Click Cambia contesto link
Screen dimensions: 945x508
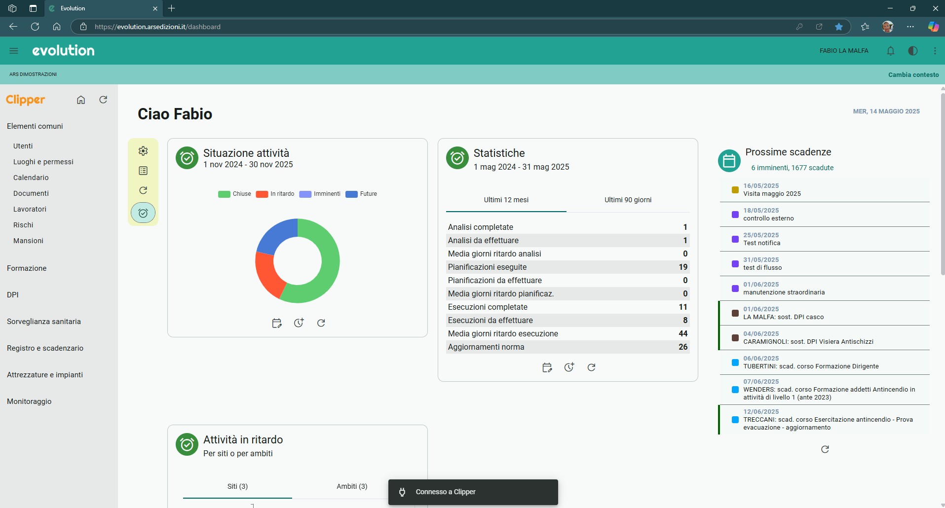point(913,75)
